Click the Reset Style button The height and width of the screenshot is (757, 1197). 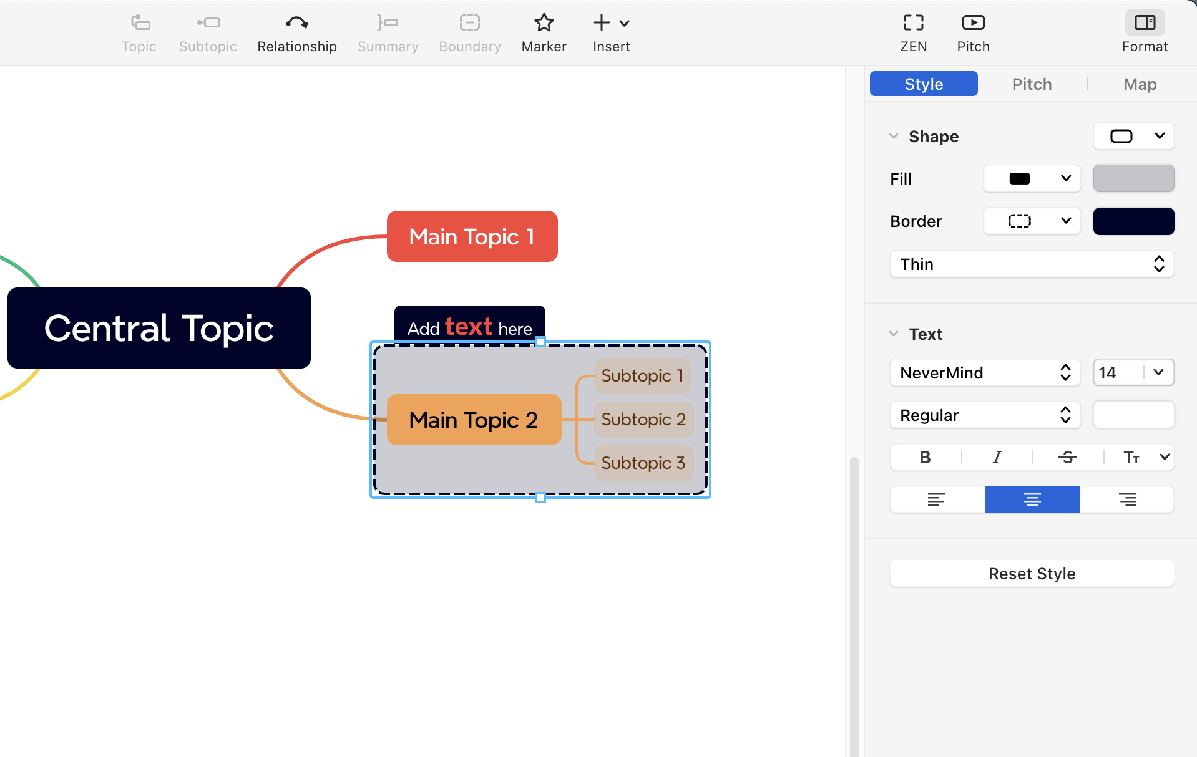(x=1032, y=574)
